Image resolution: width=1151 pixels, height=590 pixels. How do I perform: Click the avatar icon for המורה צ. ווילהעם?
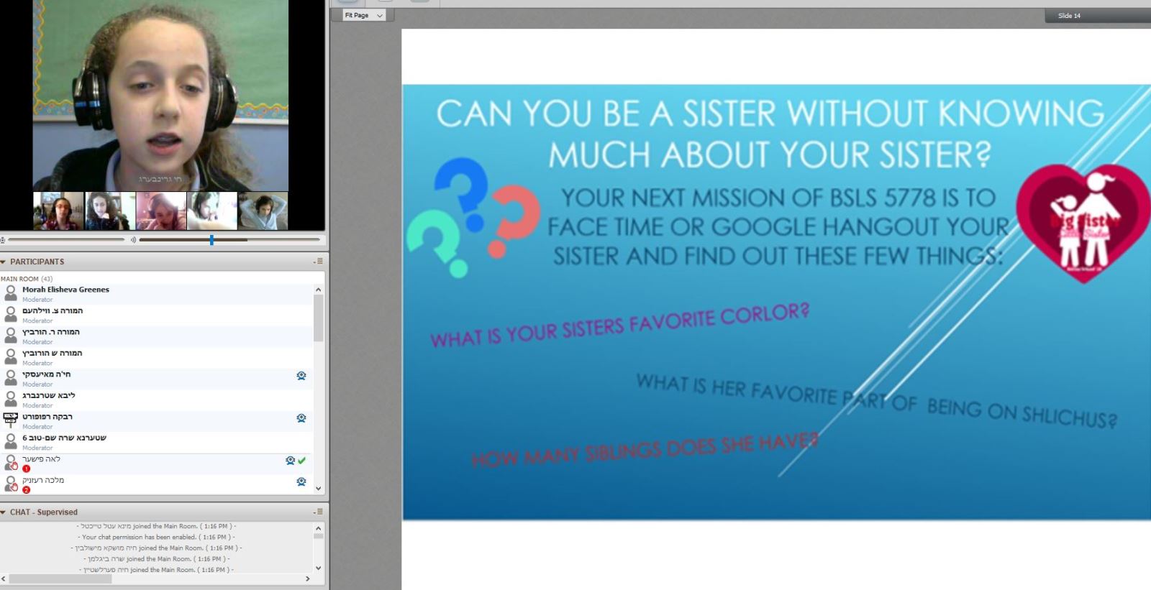click(x=11, y=315)
